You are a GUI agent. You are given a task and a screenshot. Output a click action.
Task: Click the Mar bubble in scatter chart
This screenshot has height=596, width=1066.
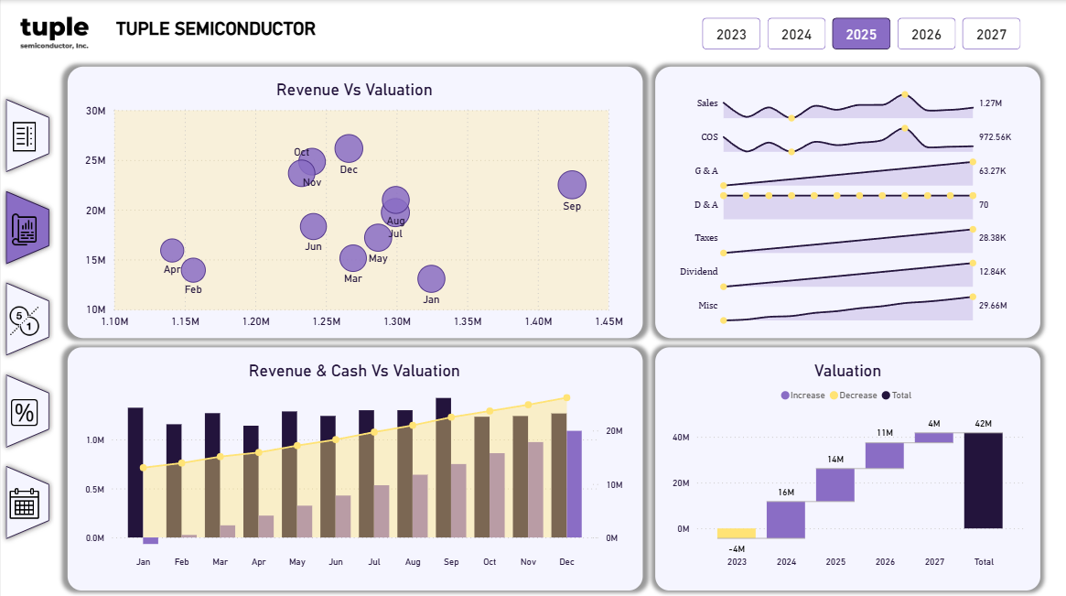click(x=353, y=258)
